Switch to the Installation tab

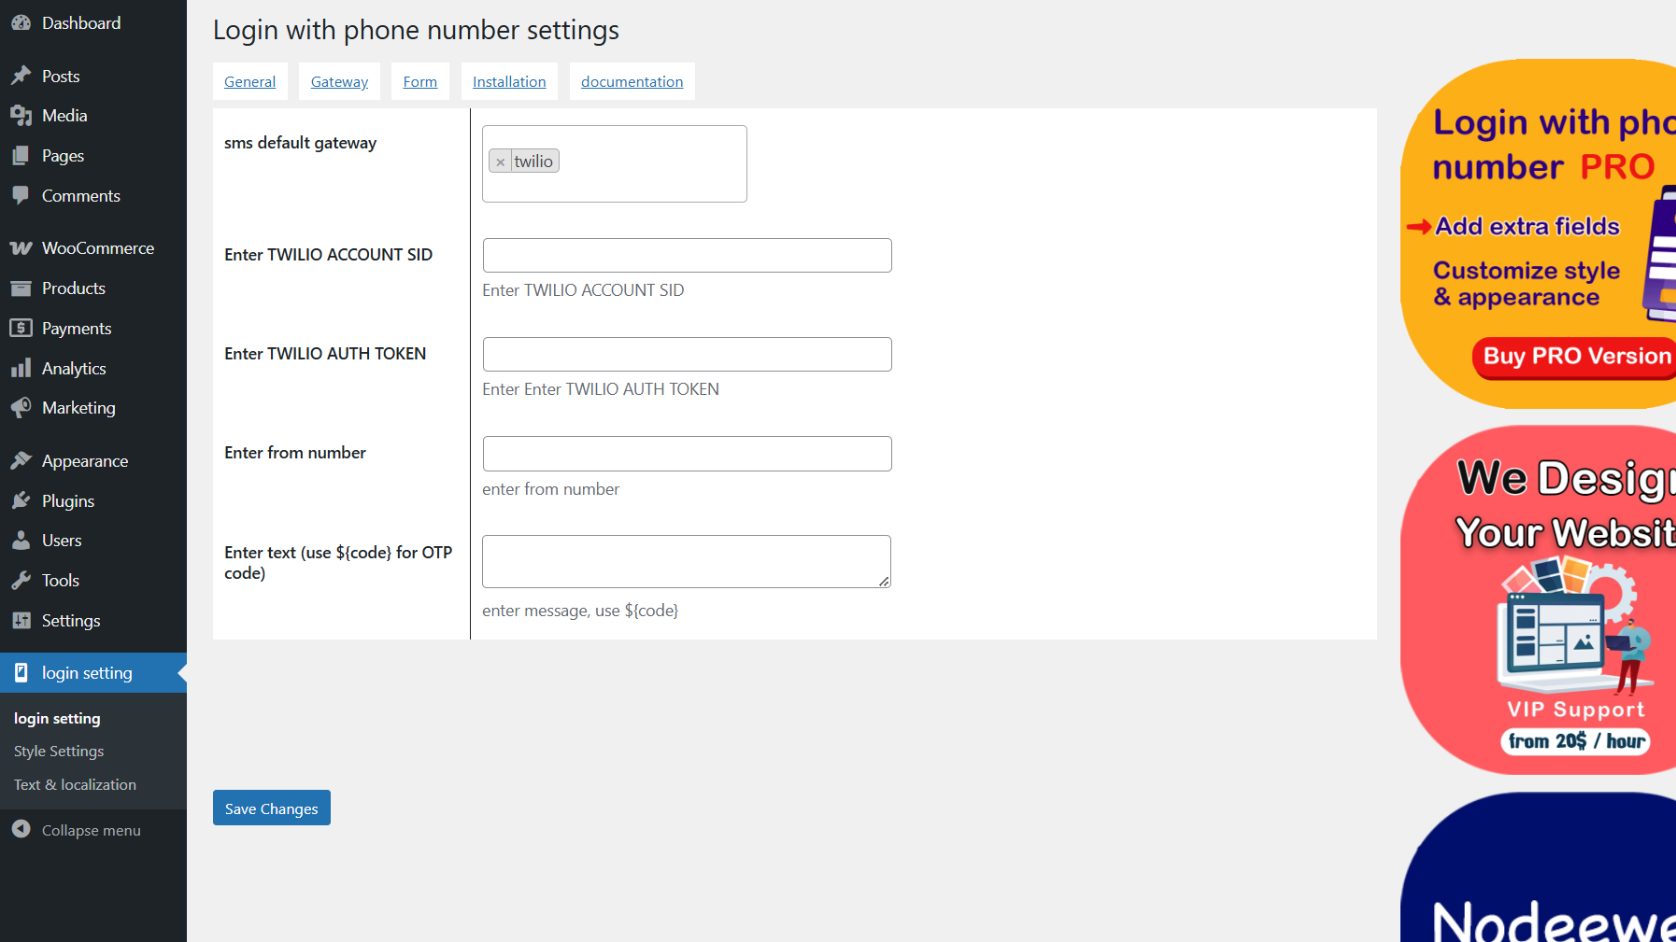(x=509, y=82)
